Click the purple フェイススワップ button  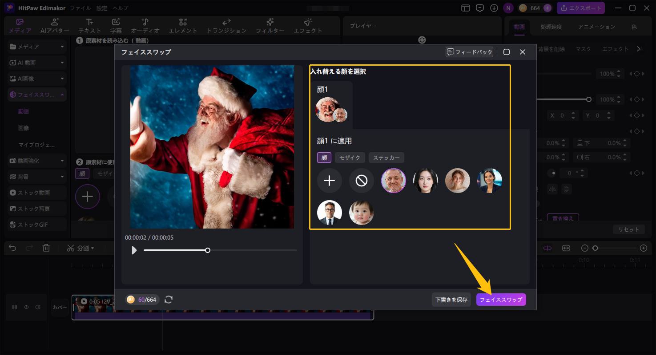[501, 300]
